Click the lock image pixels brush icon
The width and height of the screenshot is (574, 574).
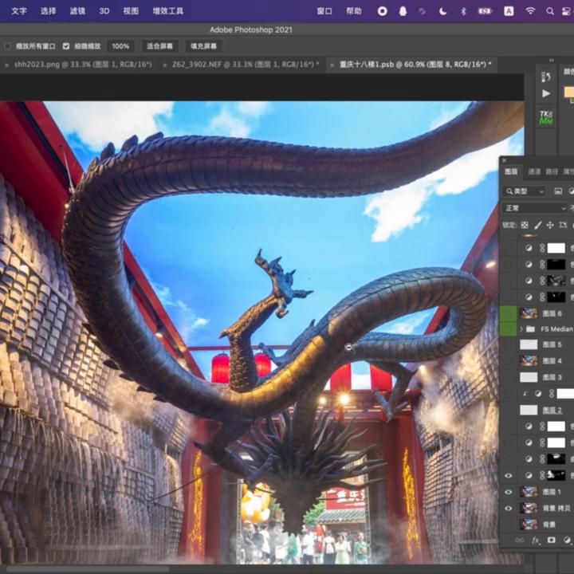[537, 226]
